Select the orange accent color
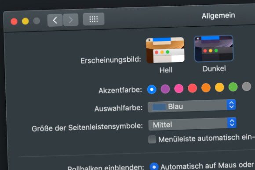Screen dimensions: 255x170 pos(206,88)
